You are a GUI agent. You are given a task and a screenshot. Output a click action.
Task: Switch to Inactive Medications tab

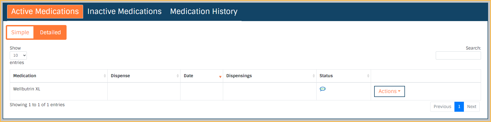(x=124, y=12)
